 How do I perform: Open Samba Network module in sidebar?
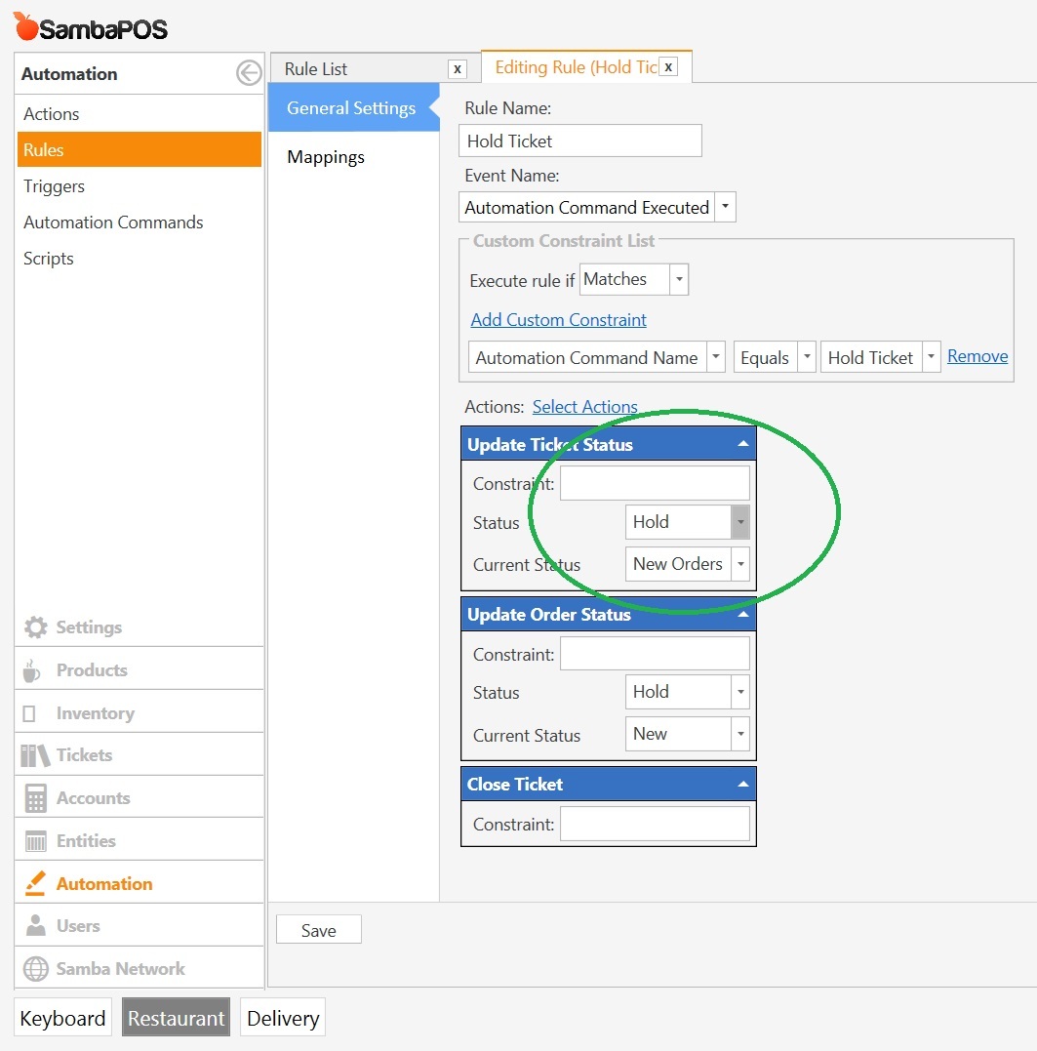tap(140, 969)
